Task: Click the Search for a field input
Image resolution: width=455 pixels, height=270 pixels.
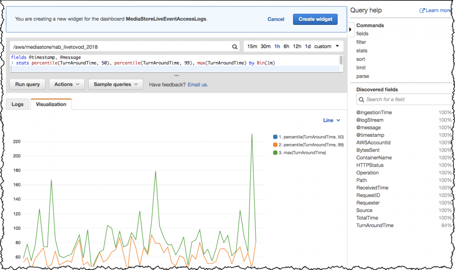Action: coord(405,99)
